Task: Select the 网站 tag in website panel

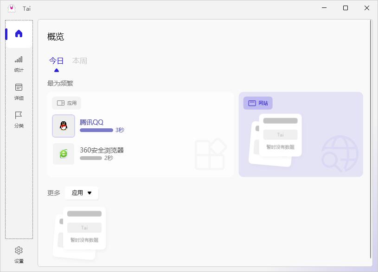Action: tap(258, 103)
